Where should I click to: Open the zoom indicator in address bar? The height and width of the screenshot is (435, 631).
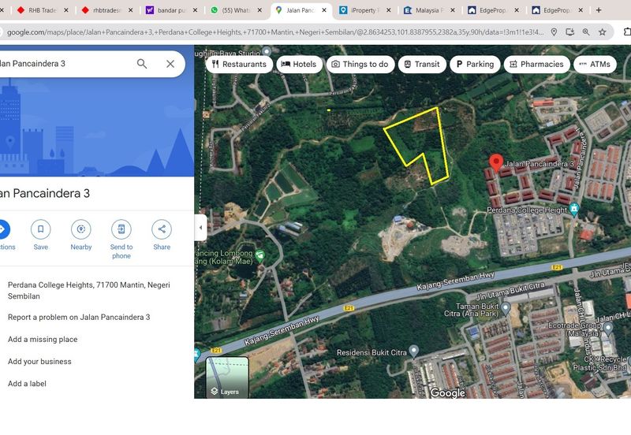click(x=586, y=32)
